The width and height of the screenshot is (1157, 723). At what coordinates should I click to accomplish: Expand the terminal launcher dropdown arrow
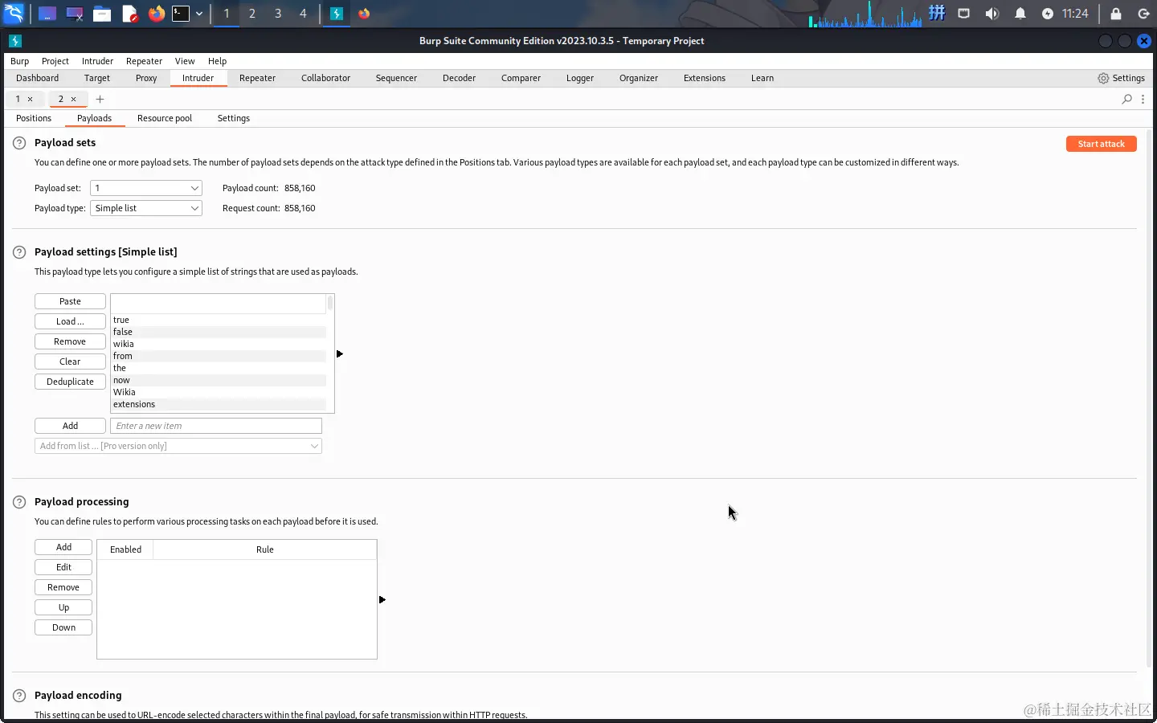pyautogui.click(x=199, y=14)
